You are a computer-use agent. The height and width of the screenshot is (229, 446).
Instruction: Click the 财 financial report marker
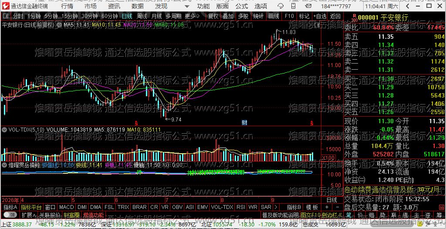[x=244, y=123]
